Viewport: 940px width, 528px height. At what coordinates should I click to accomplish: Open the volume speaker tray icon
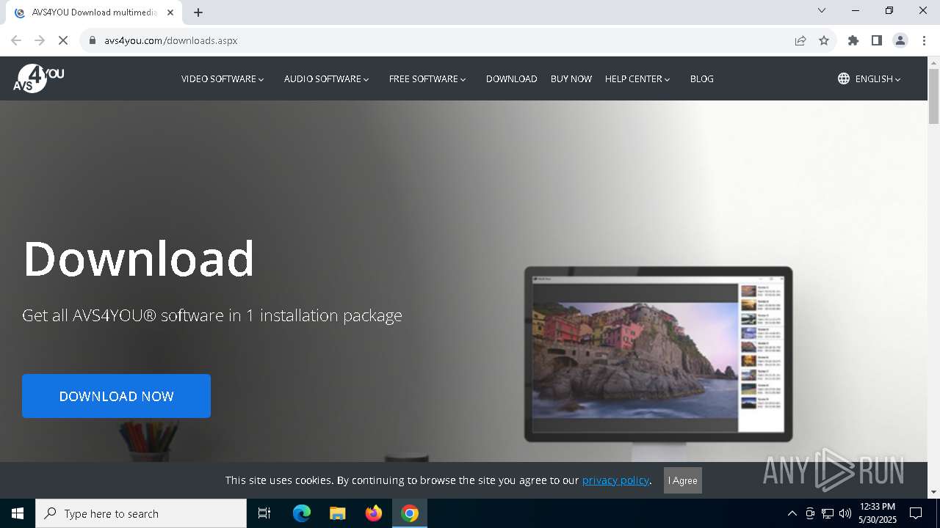tap(845, 513)
